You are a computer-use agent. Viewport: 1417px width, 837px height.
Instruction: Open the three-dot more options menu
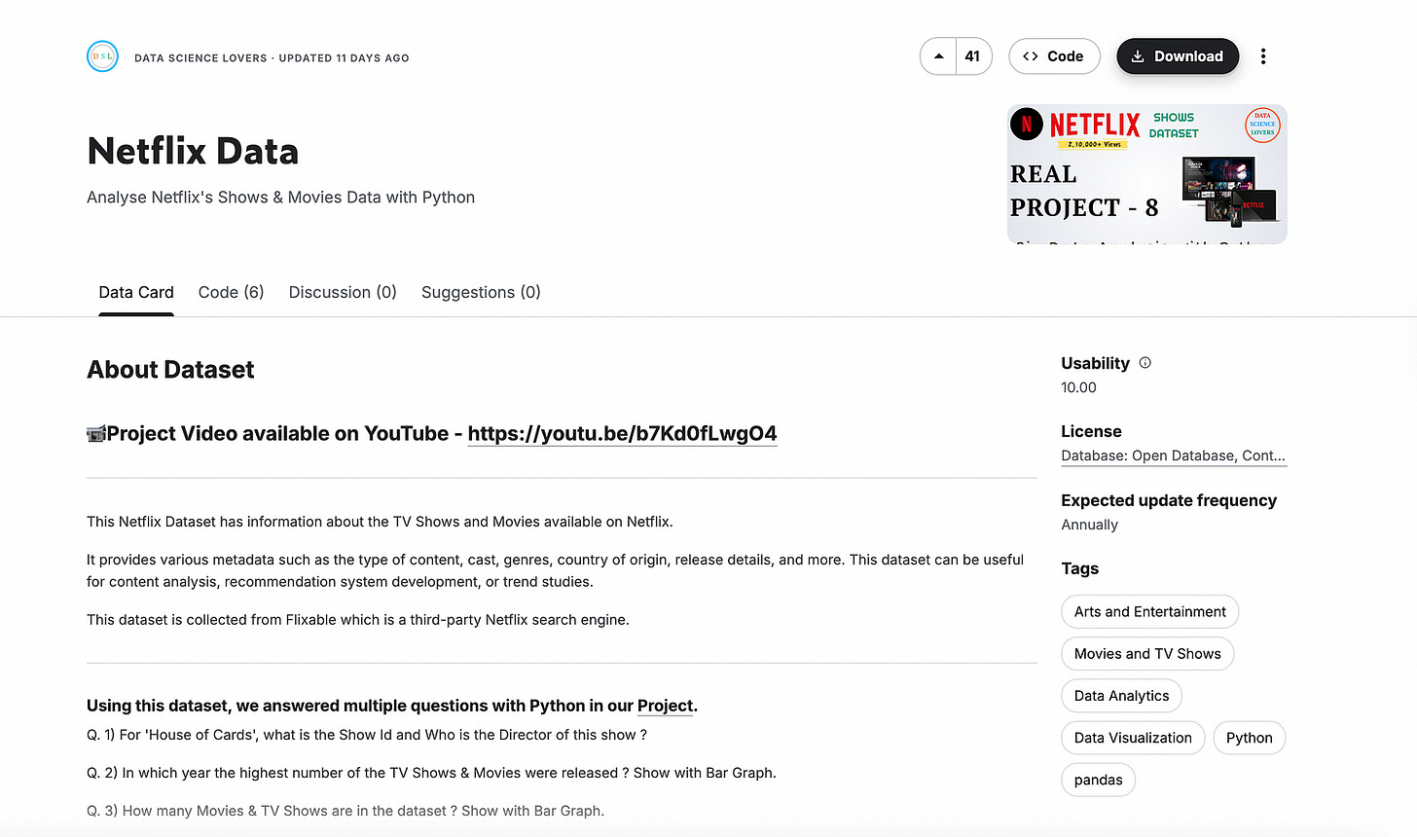coord(1263,56)
